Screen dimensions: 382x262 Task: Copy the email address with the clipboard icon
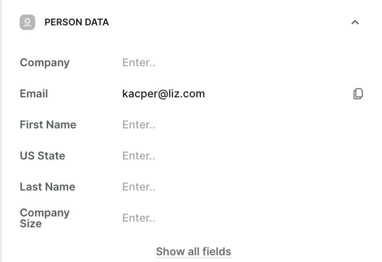click(x=358, y=94)
